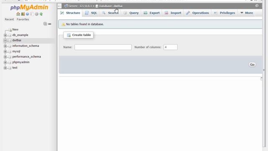Click the Home house icon in sidebar
This screenshot has width=268, height=151.
click(x=18, y=14)
